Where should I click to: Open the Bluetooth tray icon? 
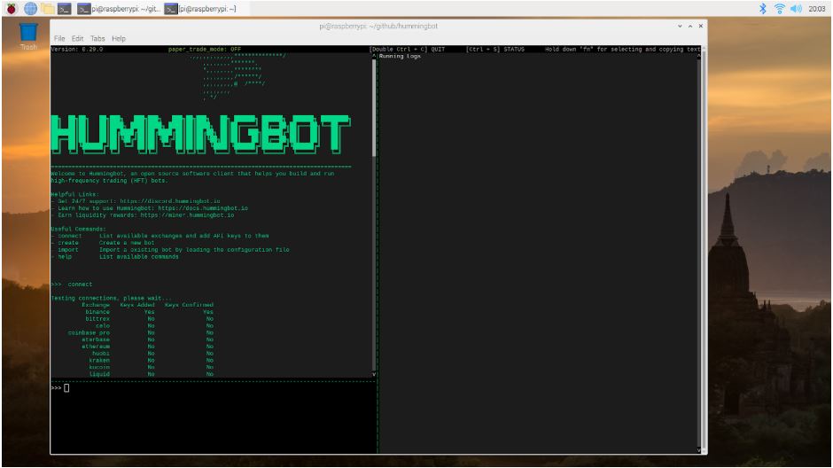763,9
